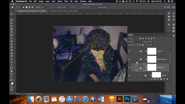Select the Crop tool
185x104 pixels.
point(12,26)
